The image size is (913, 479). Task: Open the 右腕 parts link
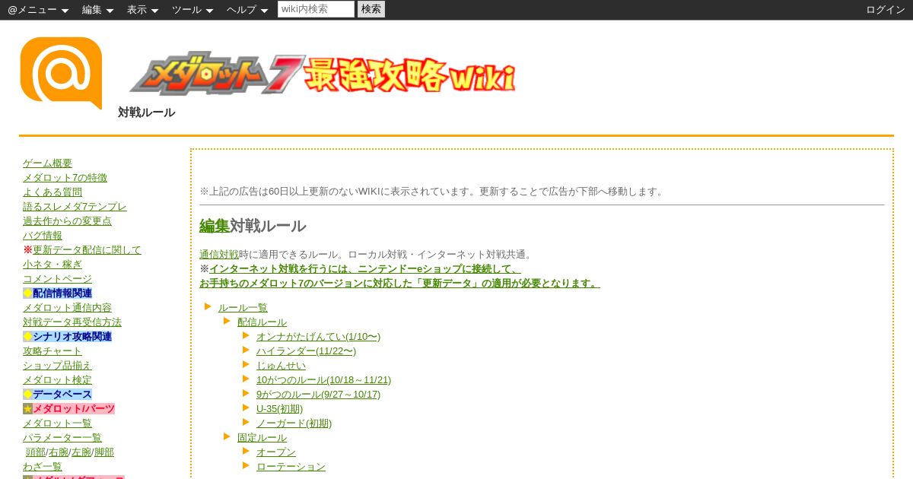[x=59, y=452]
